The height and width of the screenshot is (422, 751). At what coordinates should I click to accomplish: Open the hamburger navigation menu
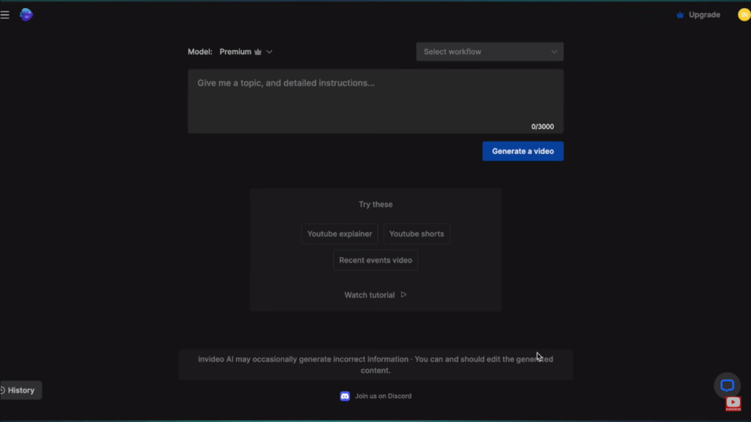coord(5,14)
